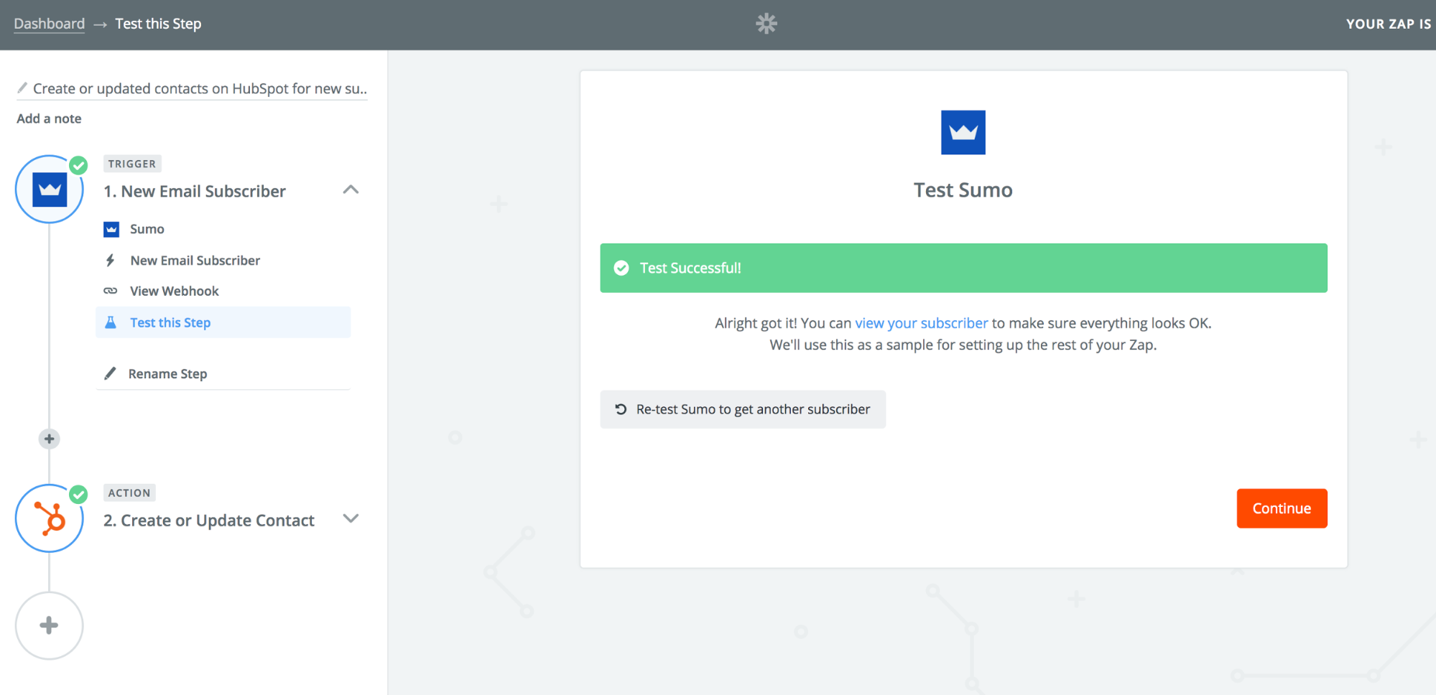Collapse the New Email Subscriber trigger step
Screen dimensions: 1436x695
click(351, 190)
